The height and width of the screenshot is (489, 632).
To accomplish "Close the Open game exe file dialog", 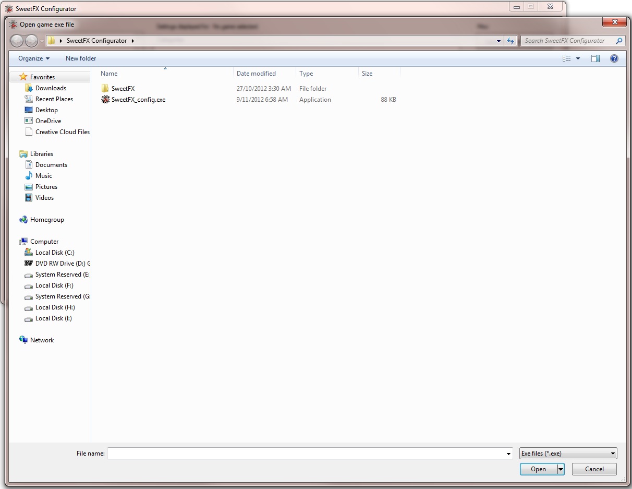I will pyautogui.click(x=614, y=22).
